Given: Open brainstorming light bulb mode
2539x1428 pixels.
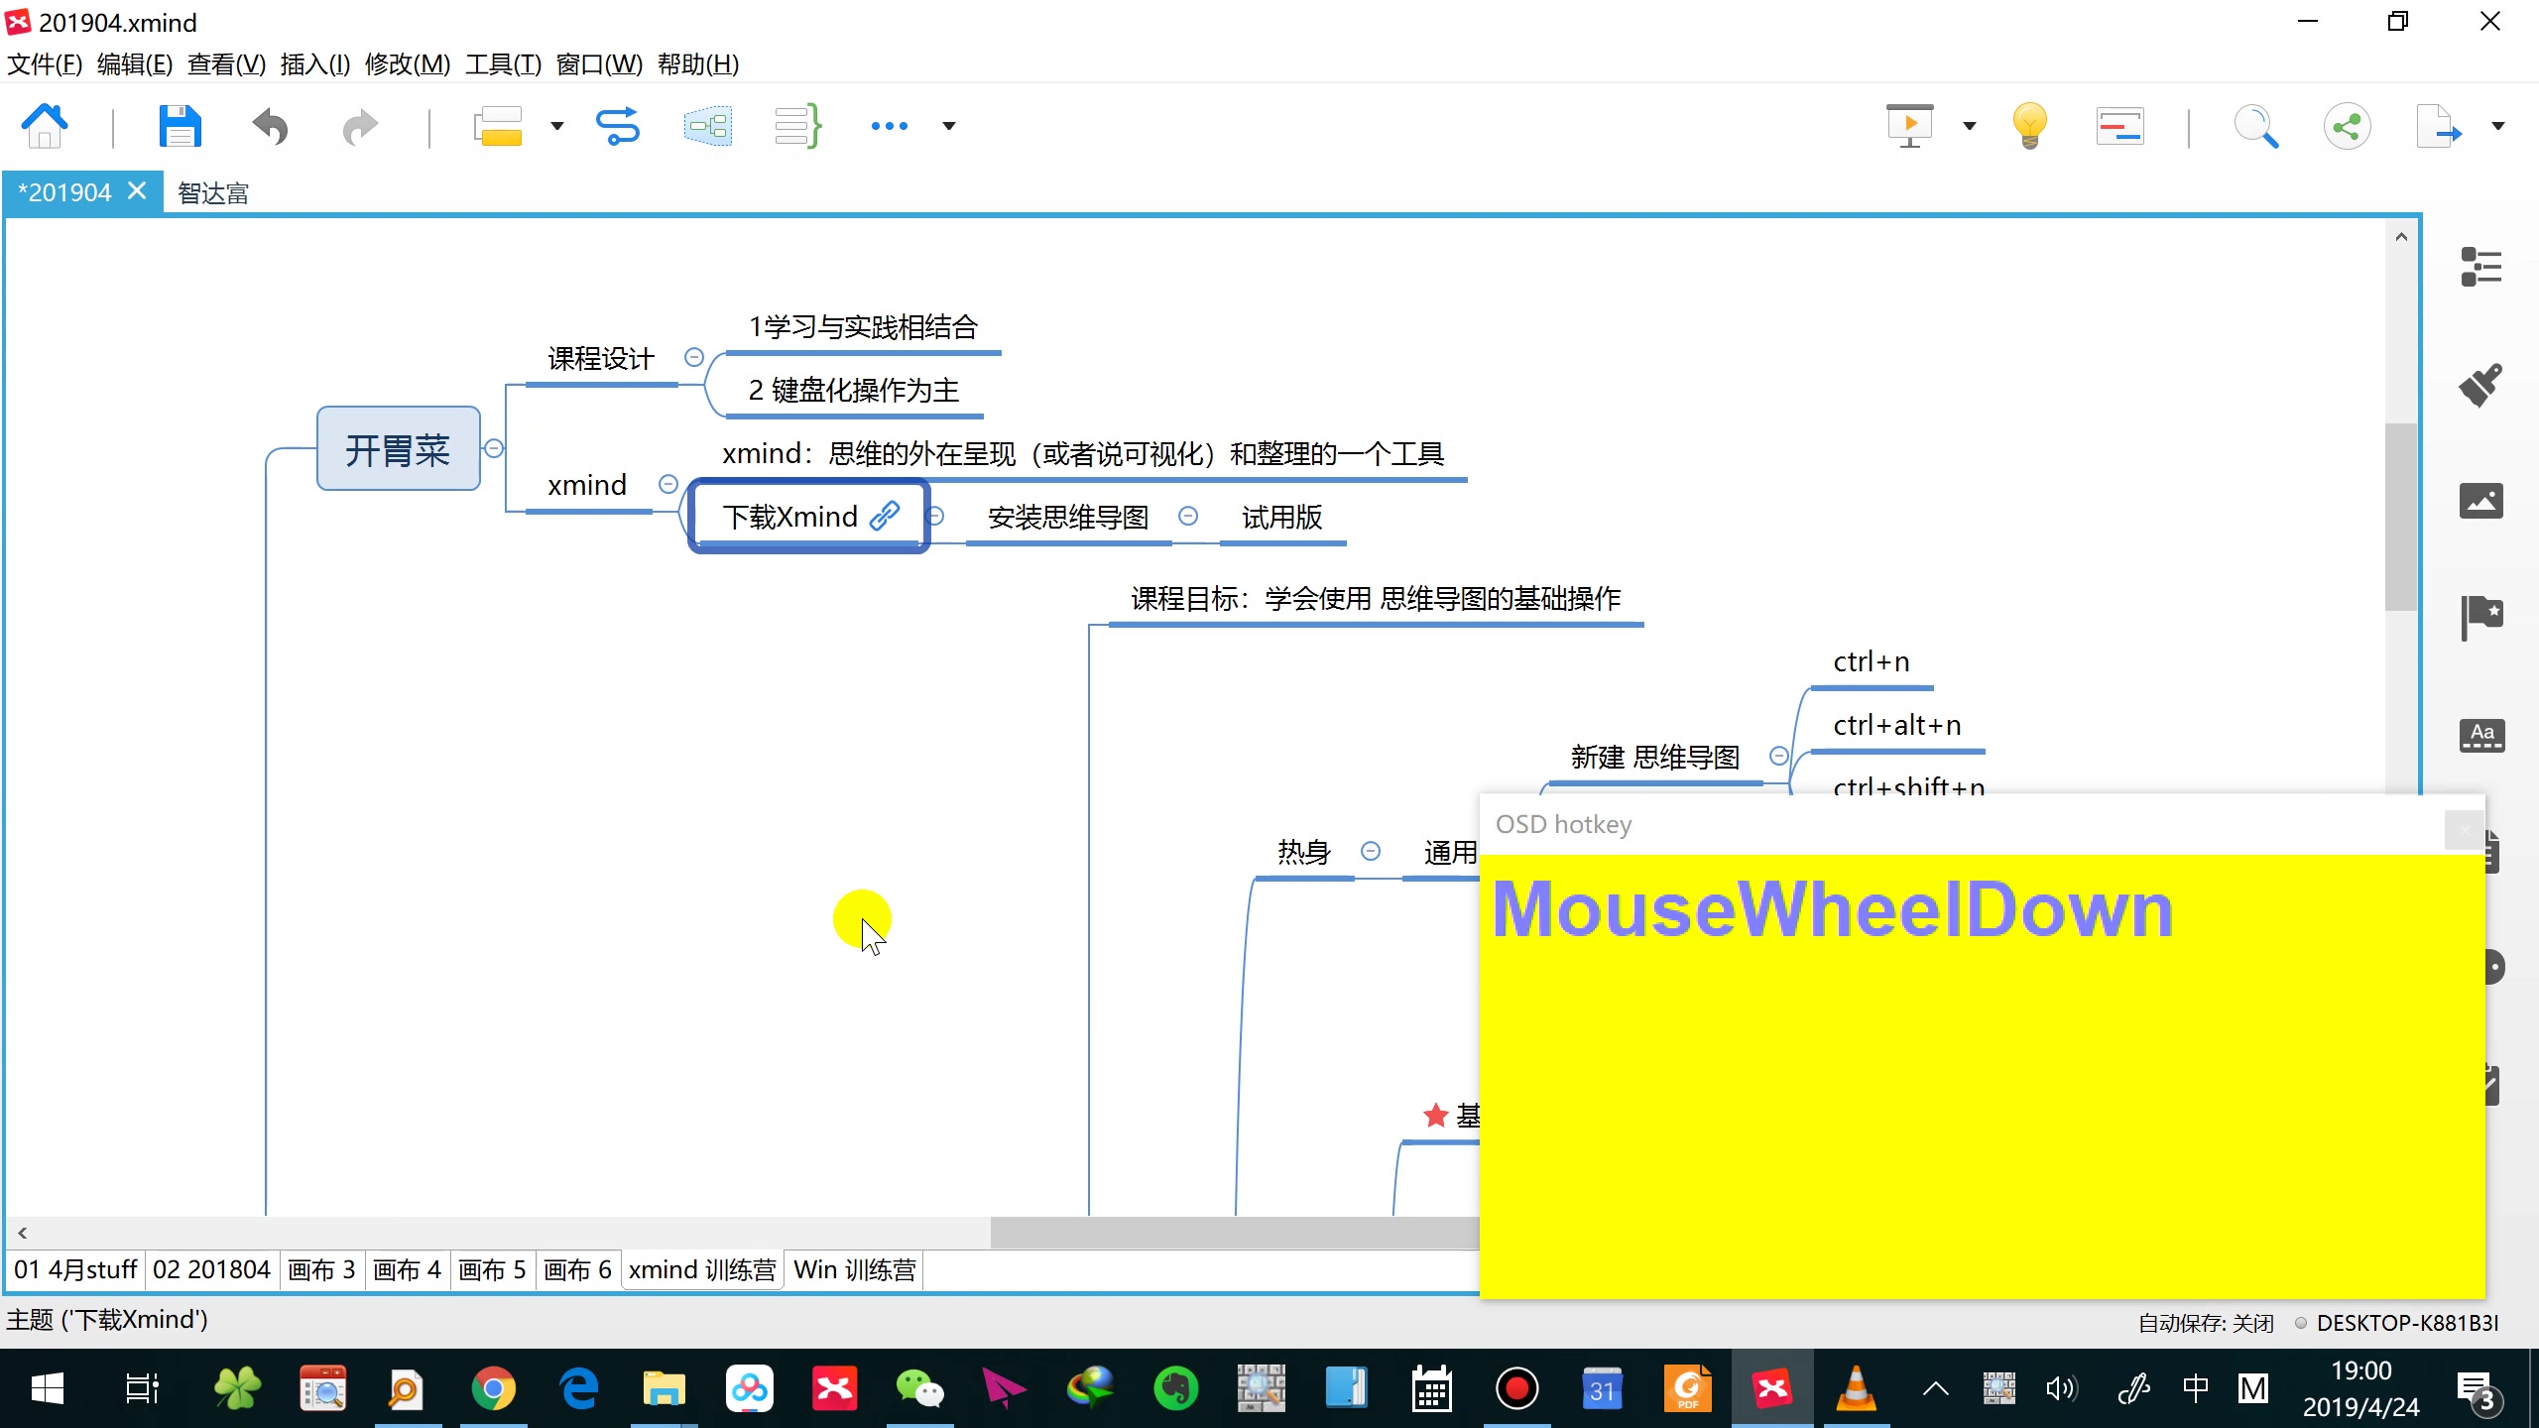Looking at the screenshot, I should pos(2029,126).
